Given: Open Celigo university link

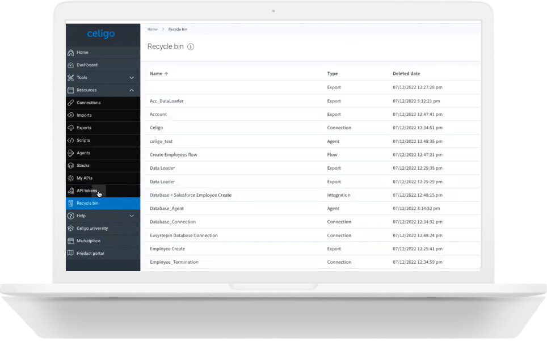Looking at the screenshot, I should click(92, 229).
